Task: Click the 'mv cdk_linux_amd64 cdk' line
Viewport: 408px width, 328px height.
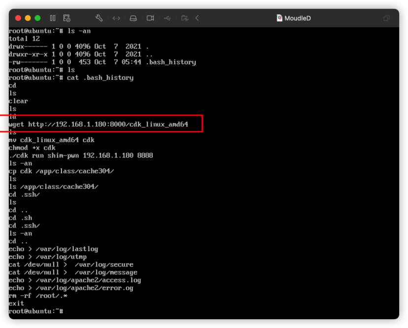Action: click(x=52, y=140)
